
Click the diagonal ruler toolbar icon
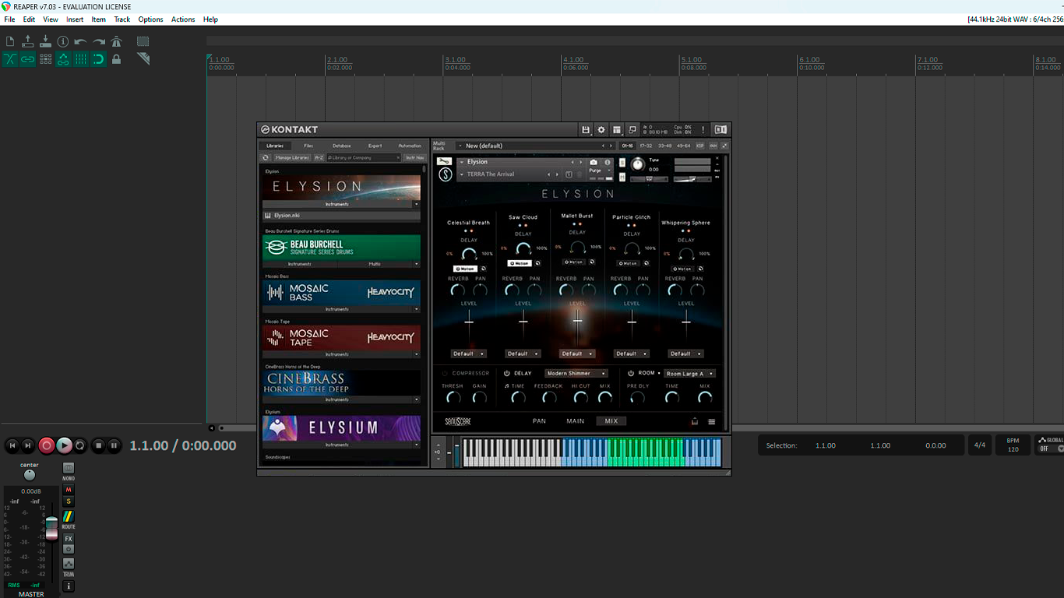tap(143, 59)
